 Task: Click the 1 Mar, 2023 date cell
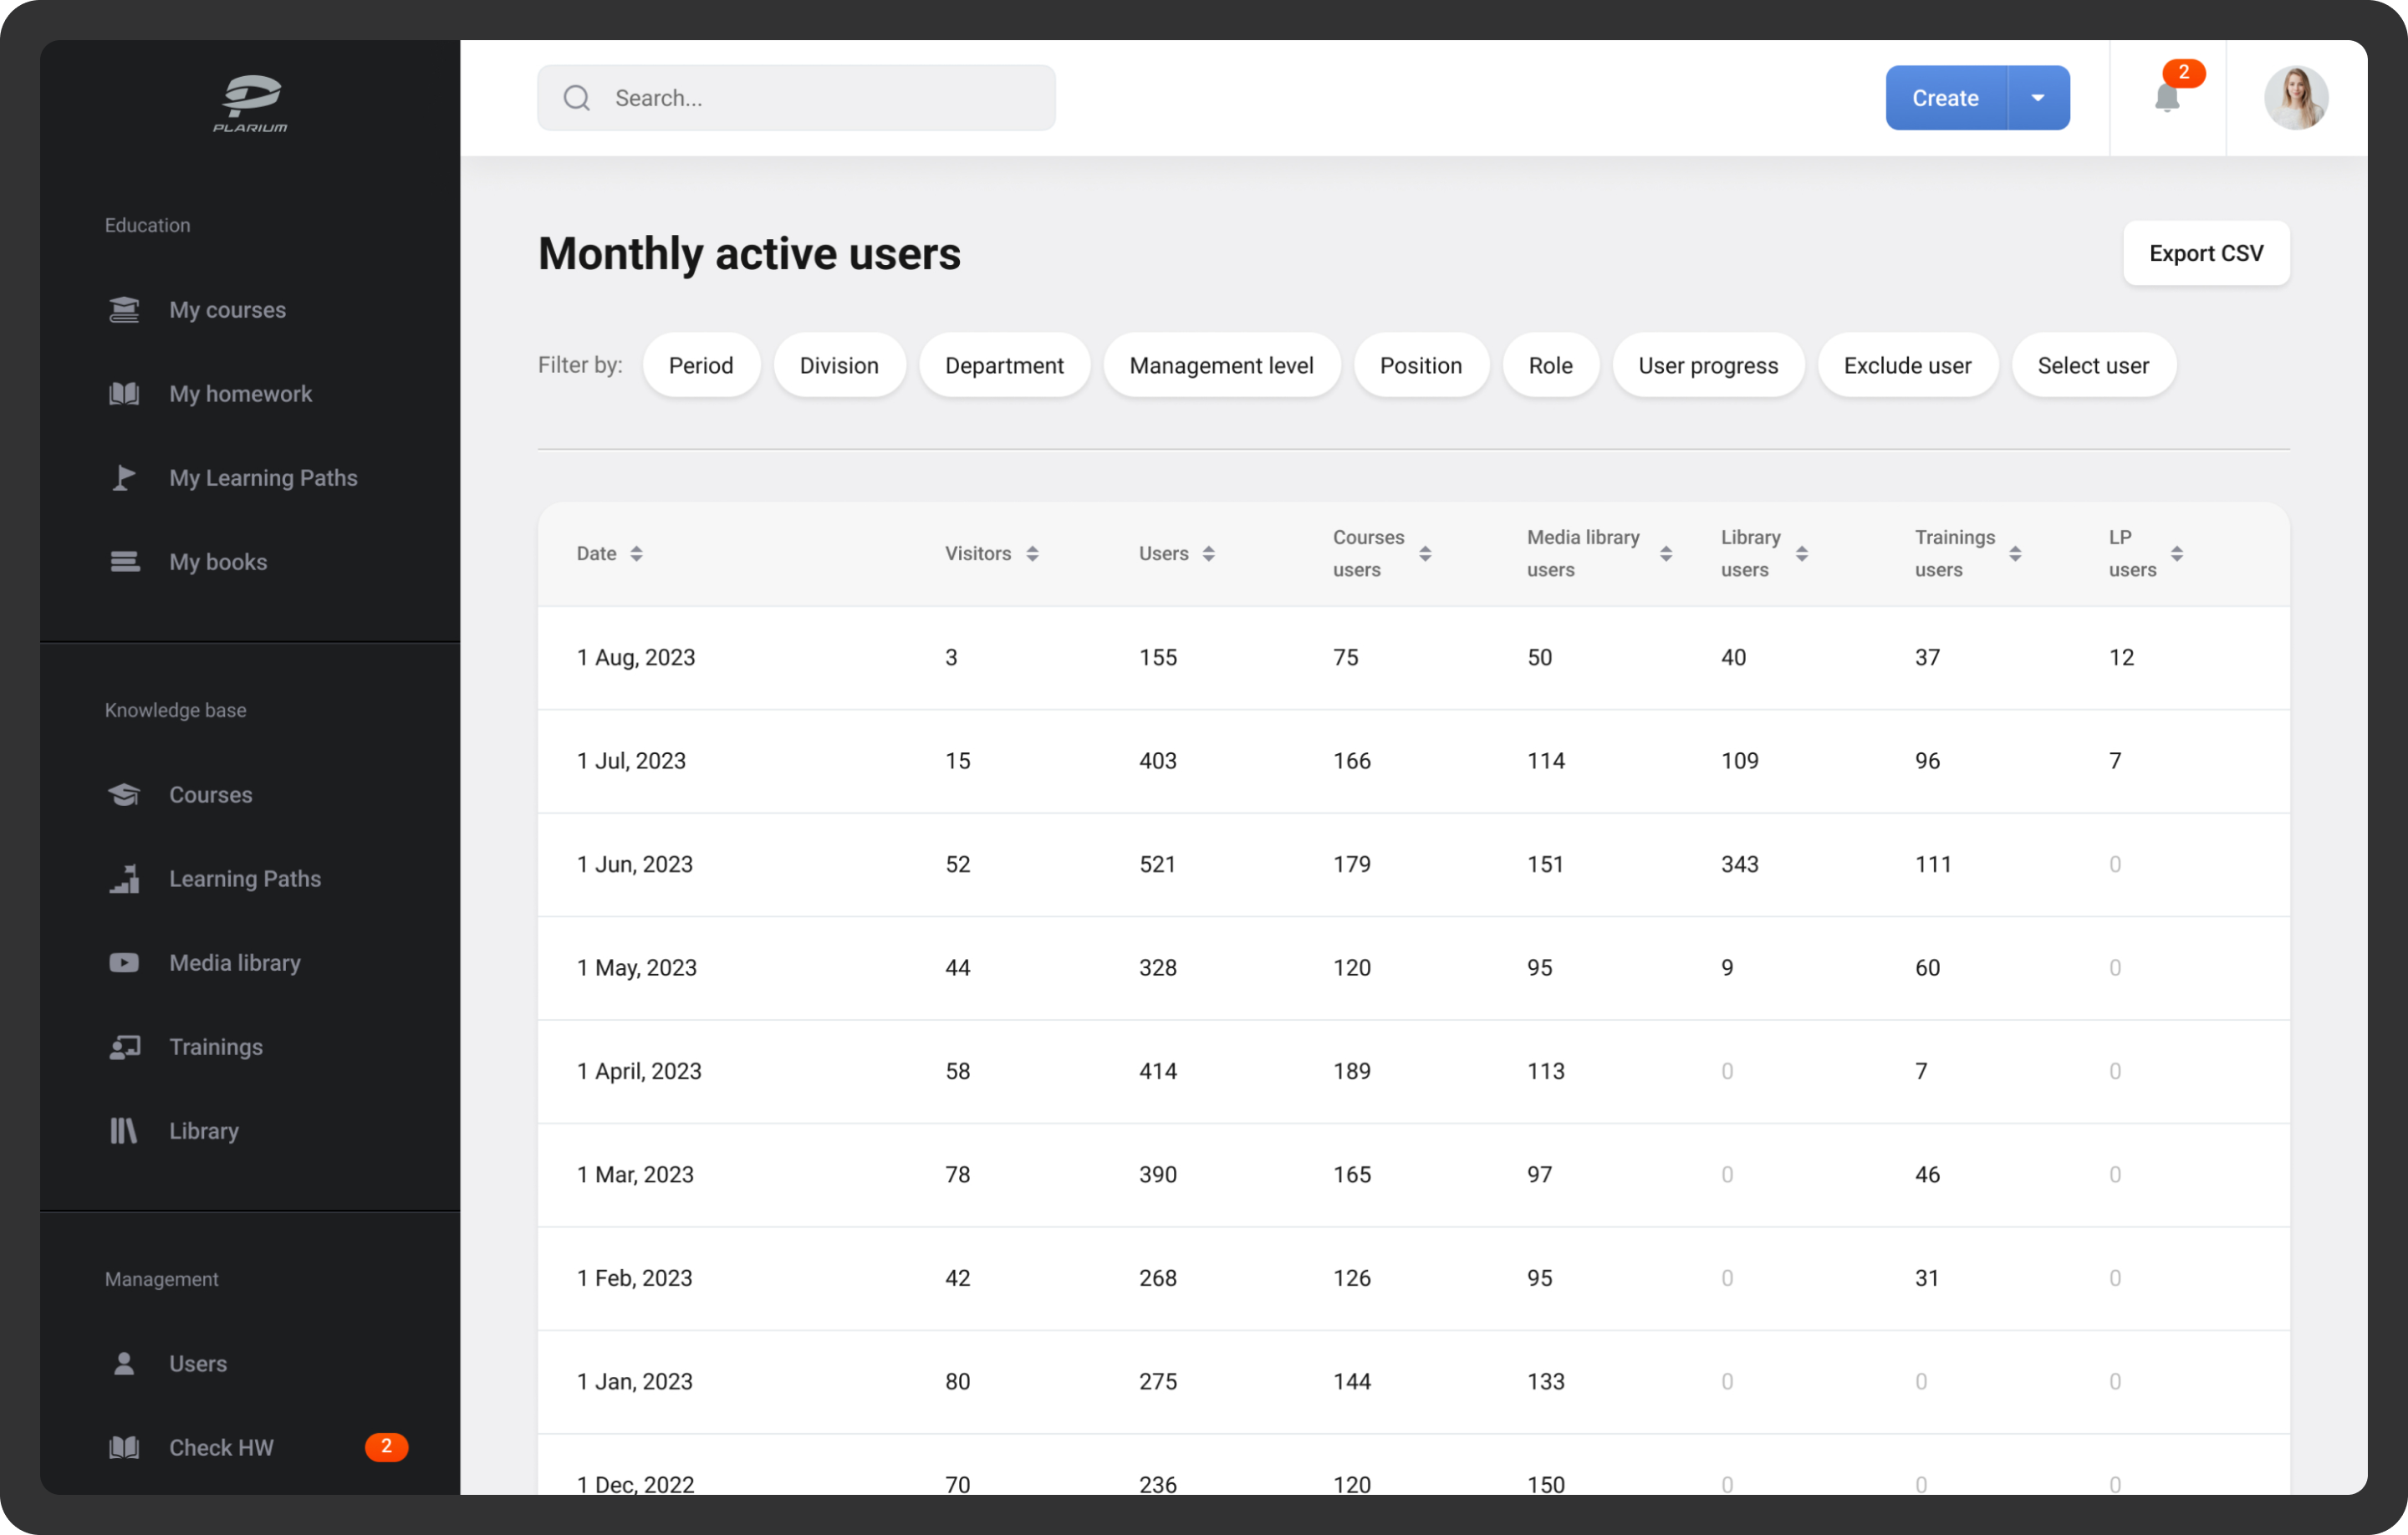pos(635,1175)
